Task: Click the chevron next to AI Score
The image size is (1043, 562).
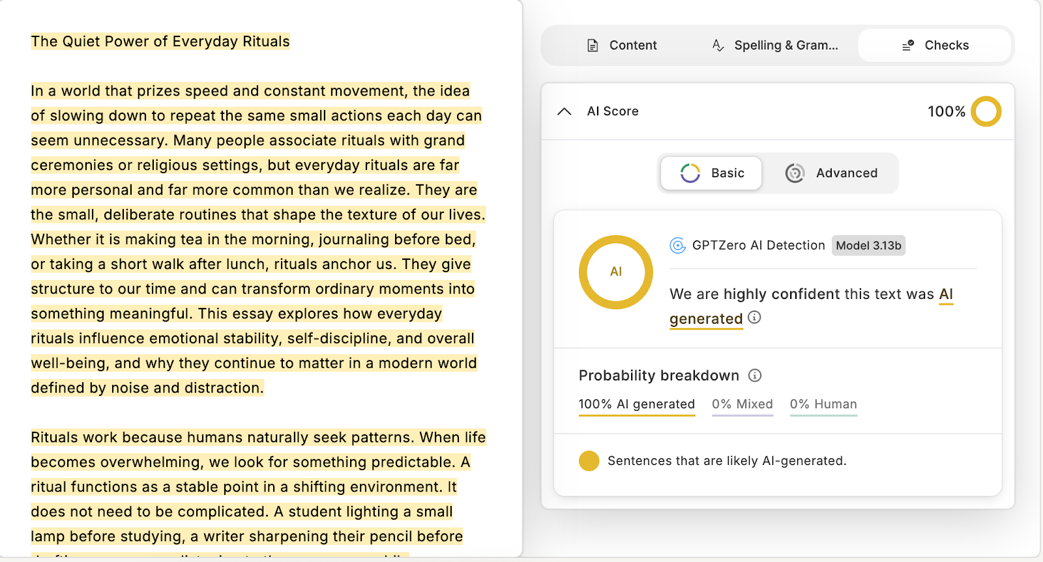Action: (565, 111)
